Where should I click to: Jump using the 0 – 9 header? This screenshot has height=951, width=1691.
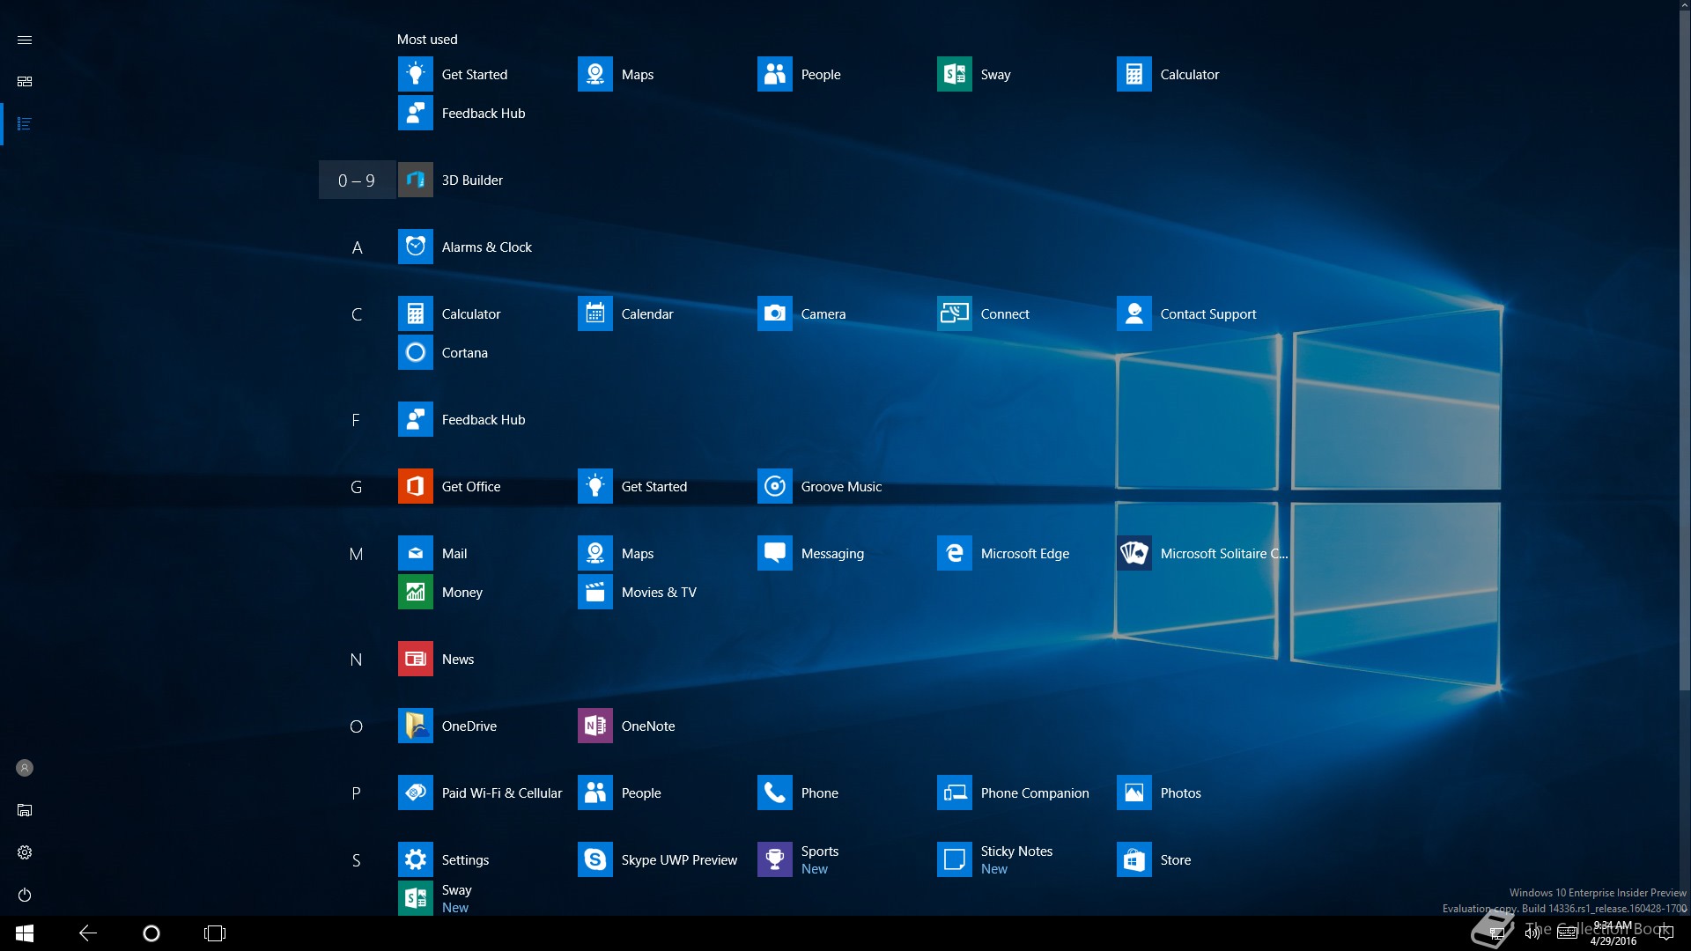tap(357, 181)
